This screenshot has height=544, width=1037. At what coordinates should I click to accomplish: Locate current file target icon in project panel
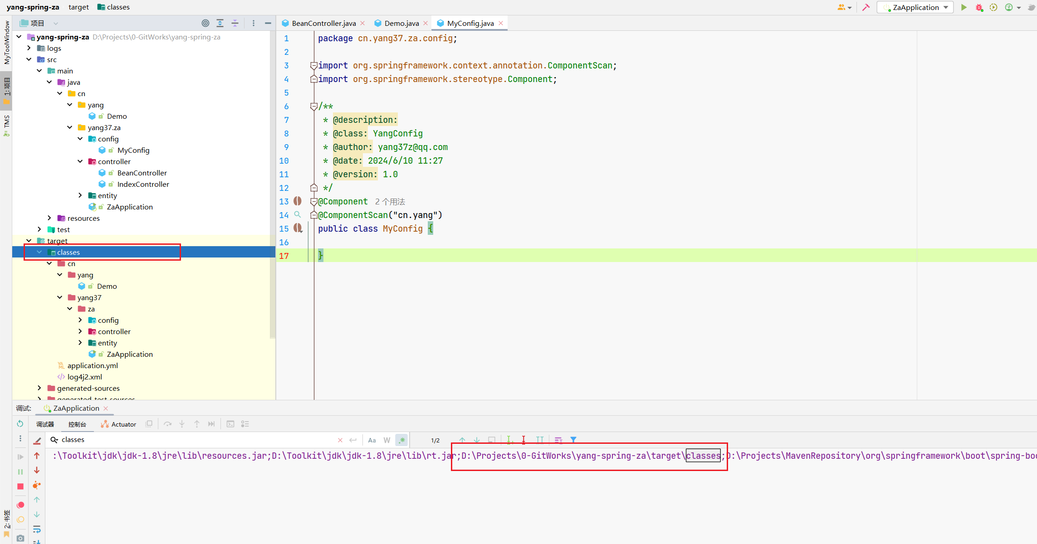[x=205, y=23]
